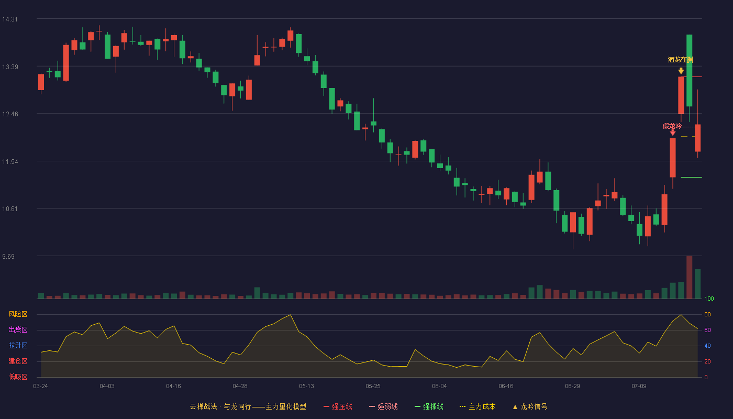Click the indicator axis value 80

[x=707, y=314]
